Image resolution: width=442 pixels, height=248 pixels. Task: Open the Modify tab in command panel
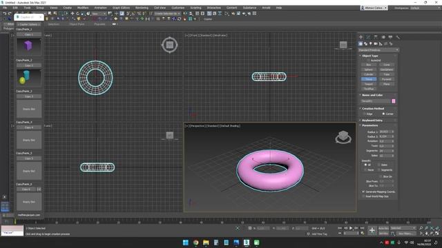(x=368, y=37)
